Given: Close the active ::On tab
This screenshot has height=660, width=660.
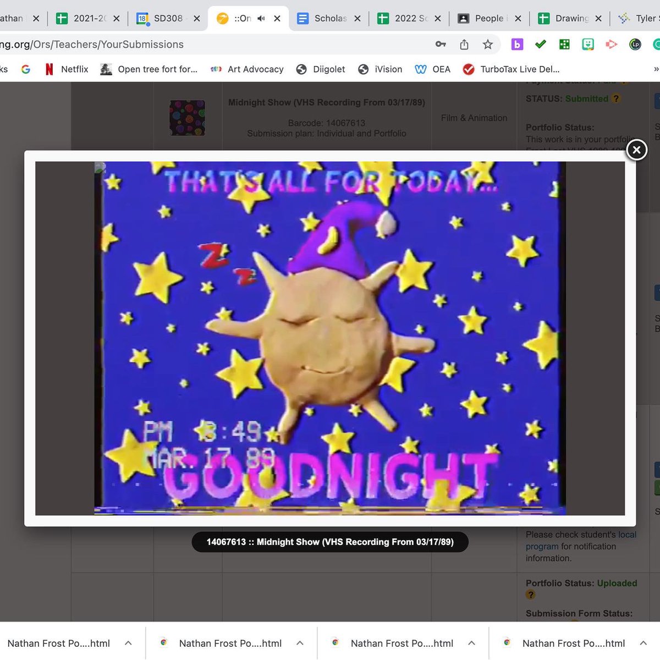Looking at the screenshot, I should coord(277,19).
